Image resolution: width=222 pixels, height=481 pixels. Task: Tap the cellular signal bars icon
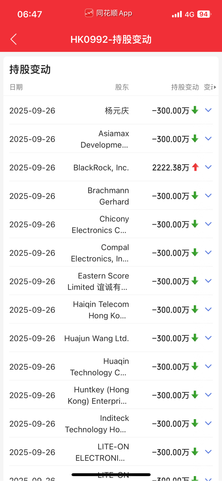pyautogui.click(x=177, y=14)
